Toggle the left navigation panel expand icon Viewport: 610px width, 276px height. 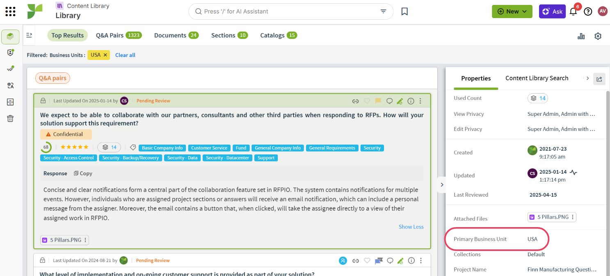[29, 35]
